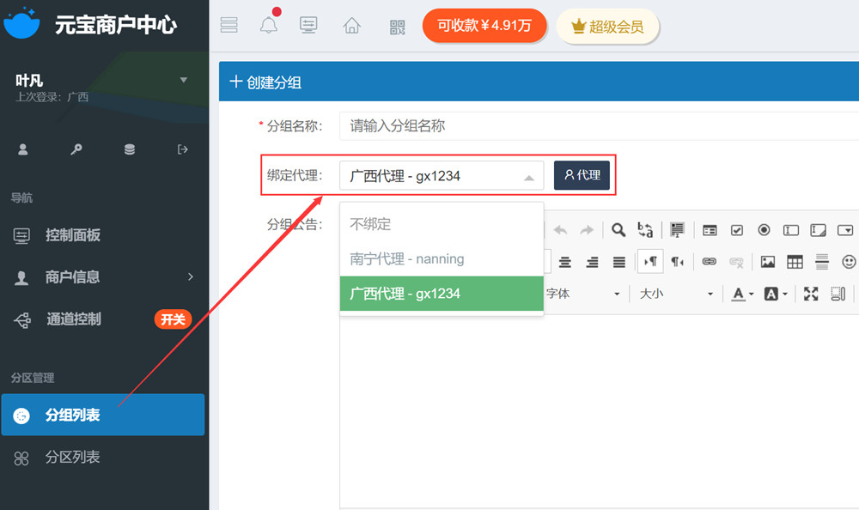Open the text color picker in editor

742,294
